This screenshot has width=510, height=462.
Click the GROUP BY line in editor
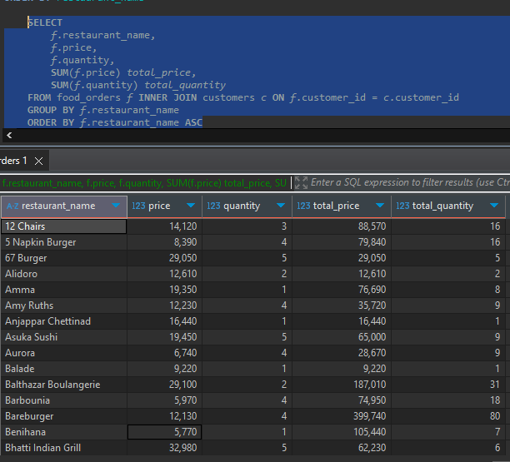(x=103, y=110)
